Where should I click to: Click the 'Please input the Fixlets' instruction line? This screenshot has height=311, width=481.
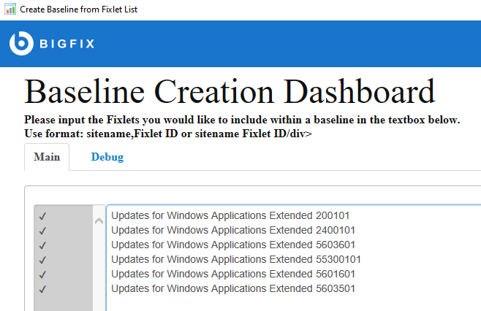coord(242,120)
